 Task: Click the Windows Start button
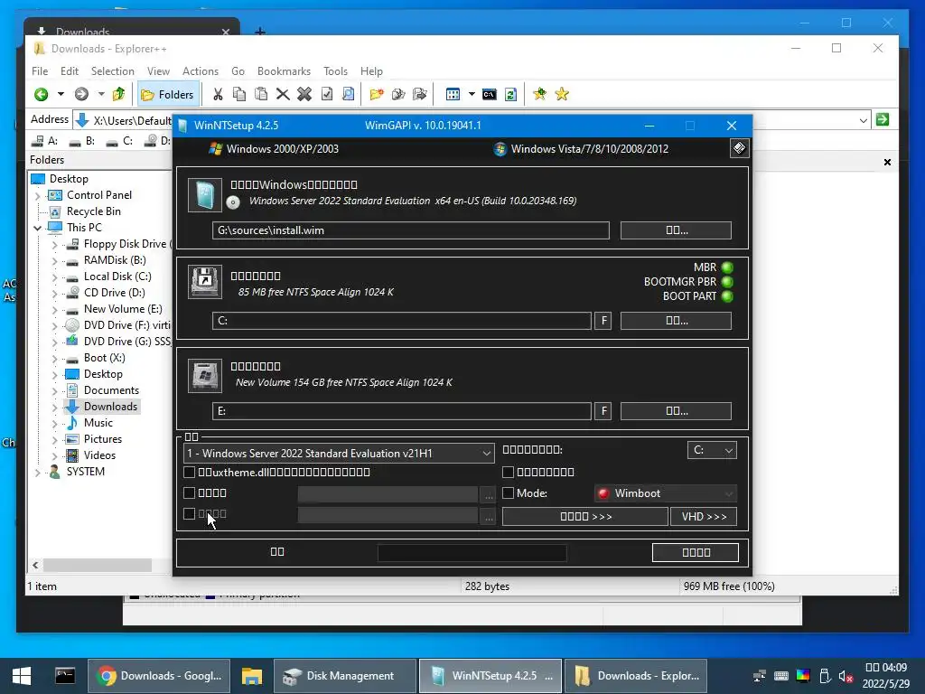pyautogui.click(x=22, y=676)
